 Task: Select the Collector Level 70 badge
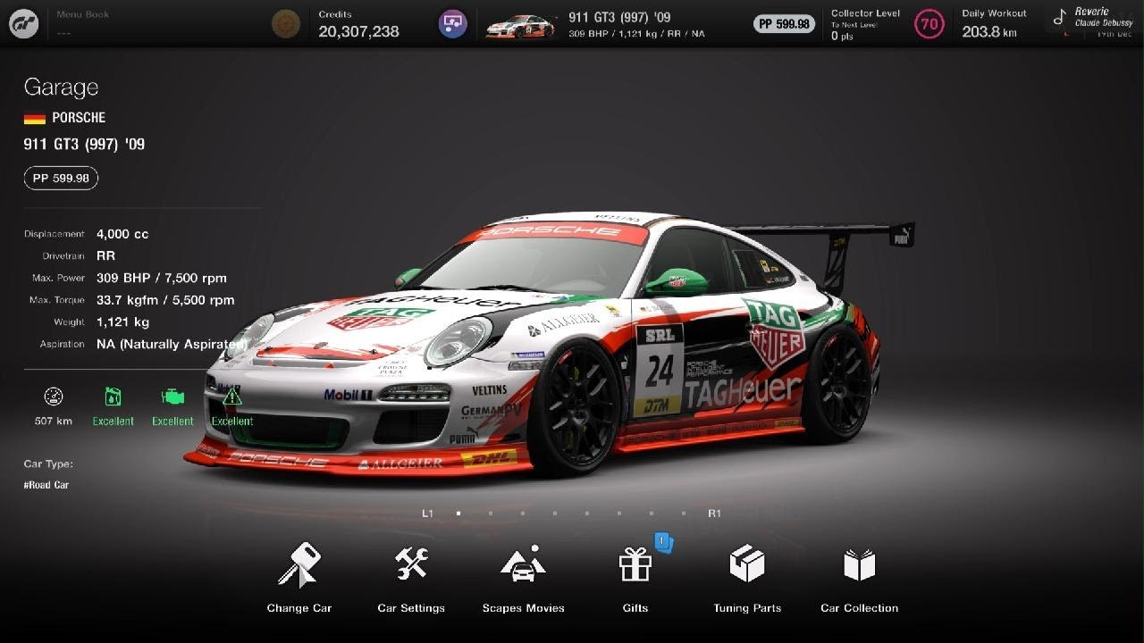pyautogui.click(x=929, y=24)
